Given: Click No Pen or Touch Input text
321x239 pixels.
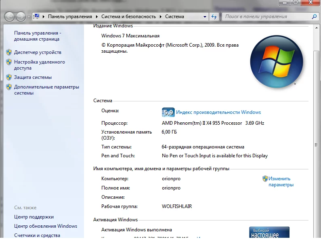Looking at the screenshot, I should coord(215,156).
